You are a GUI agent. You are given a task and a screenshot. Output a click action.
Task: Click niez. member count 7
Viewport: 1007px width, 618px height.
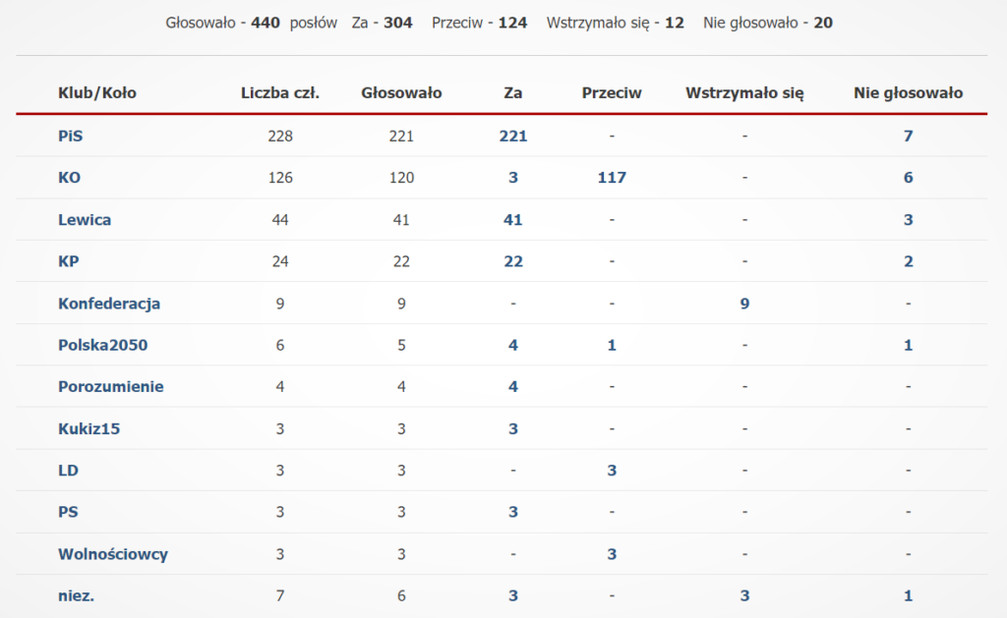280,595
